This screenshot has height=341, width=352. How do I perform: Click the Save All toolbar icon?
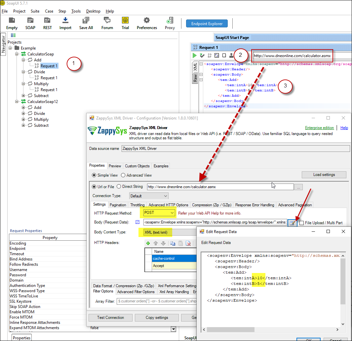86,20
